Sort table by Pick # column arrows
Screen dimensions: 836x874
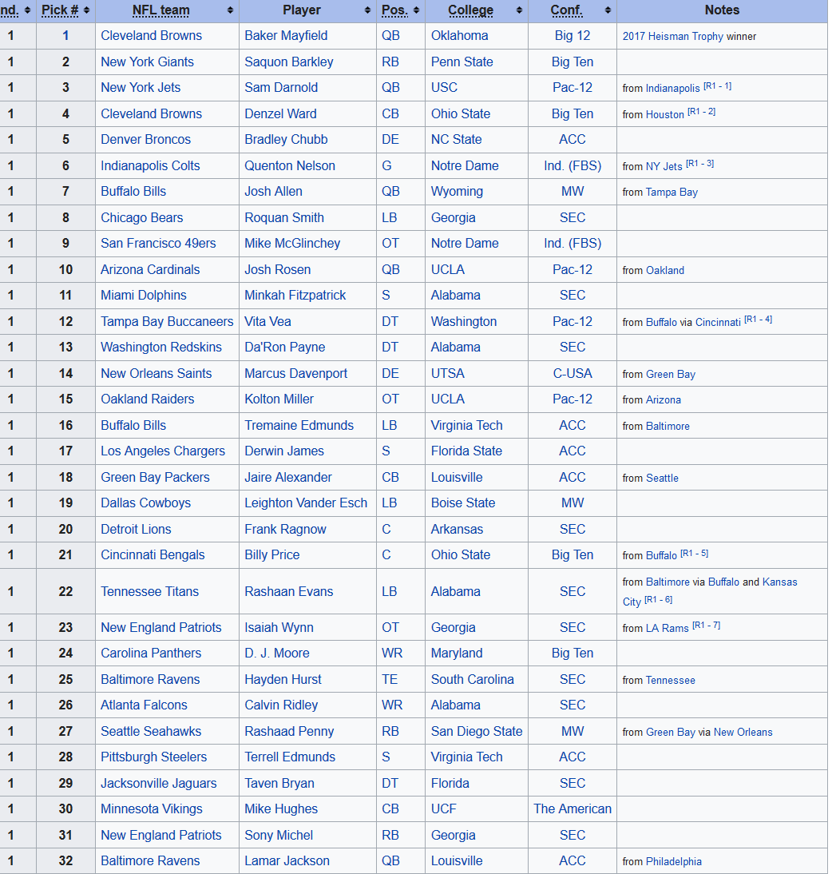click(x=86, y=10)
